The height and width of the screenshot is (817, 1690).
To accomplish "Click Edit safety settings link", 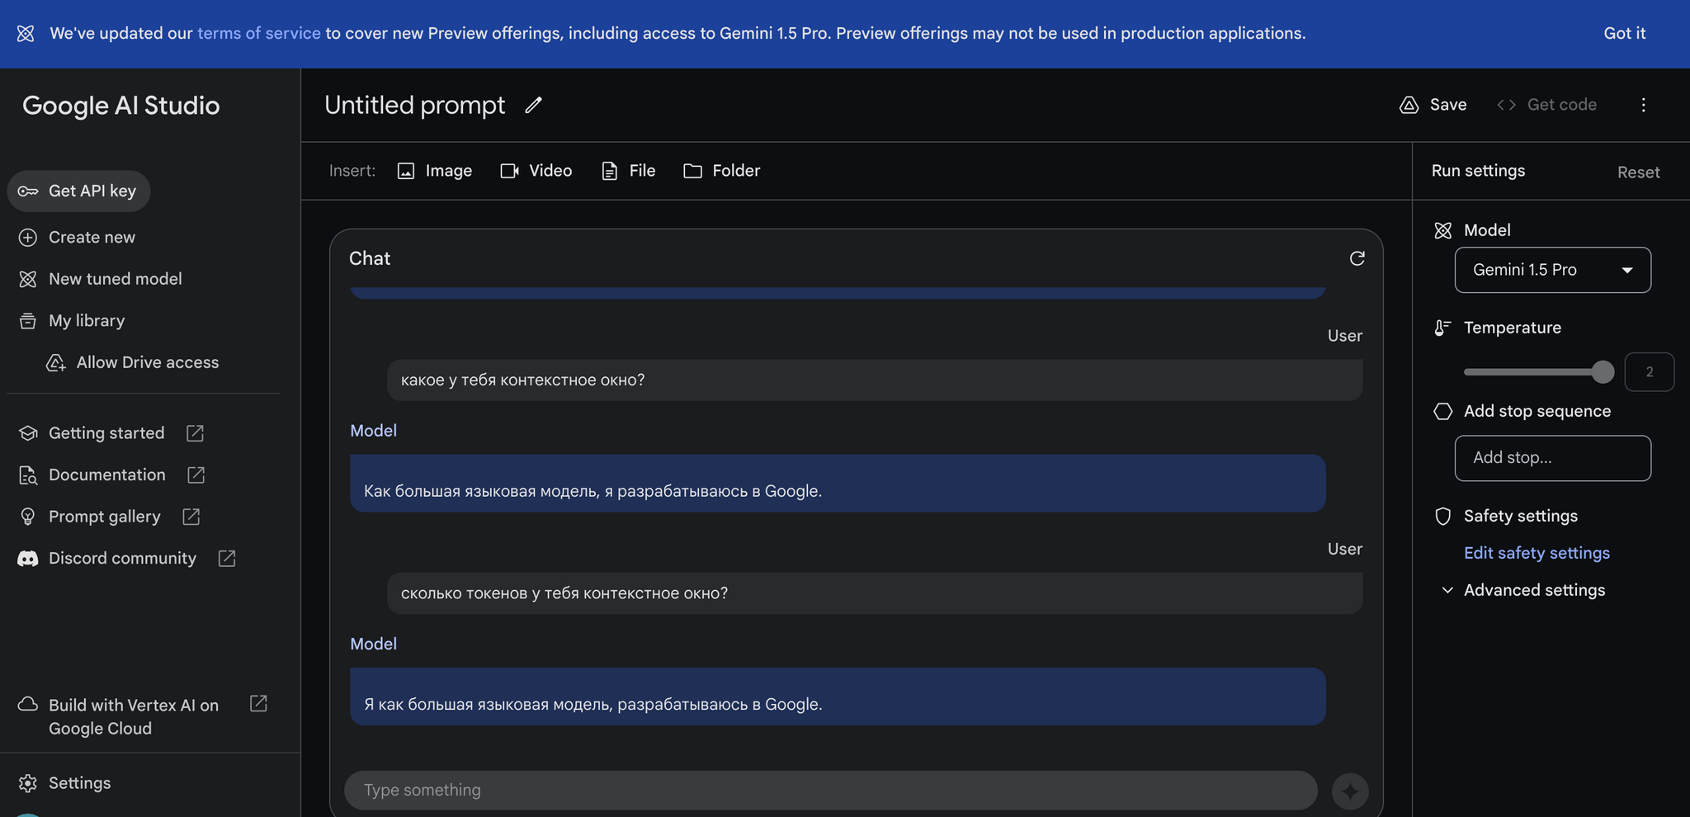I will point(1537,553).
